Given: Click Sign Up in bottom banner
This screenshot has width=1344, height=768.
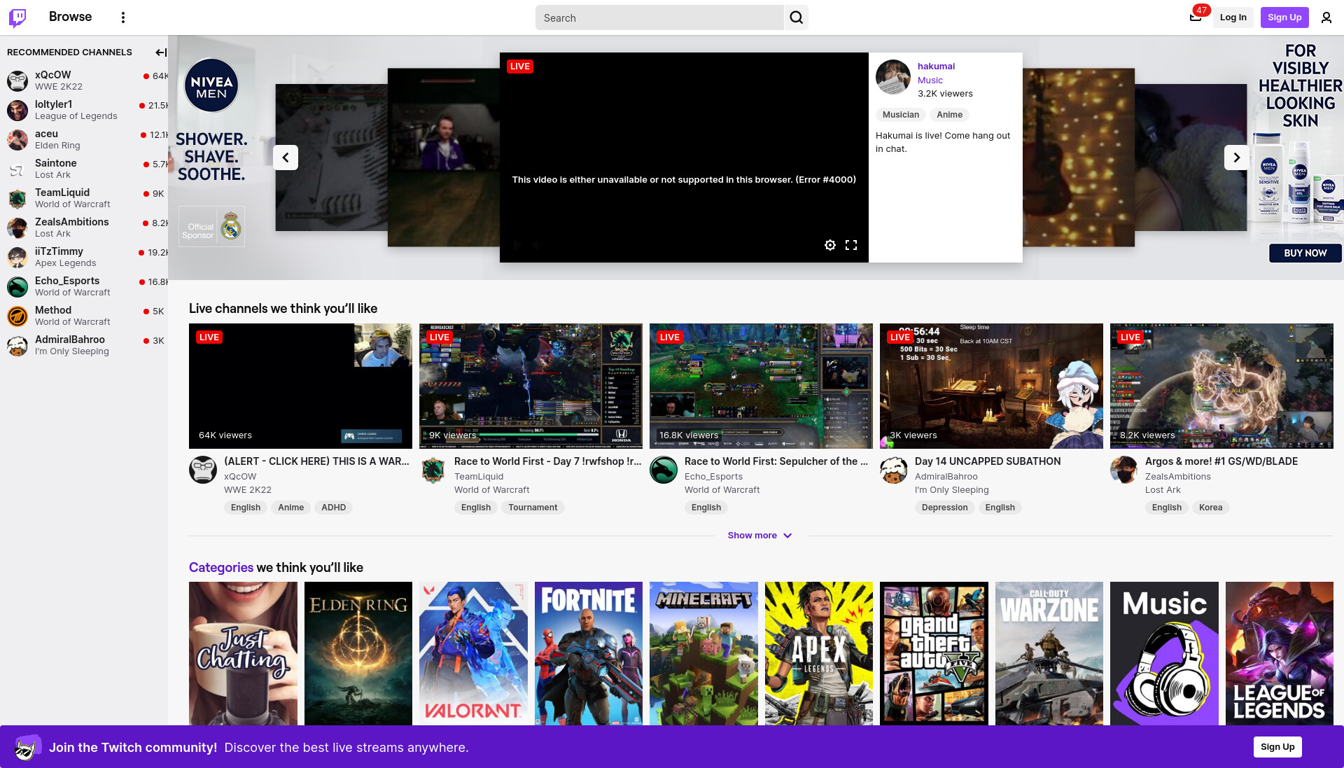Looking at the screenshot, I should (x=1277, y=747).
